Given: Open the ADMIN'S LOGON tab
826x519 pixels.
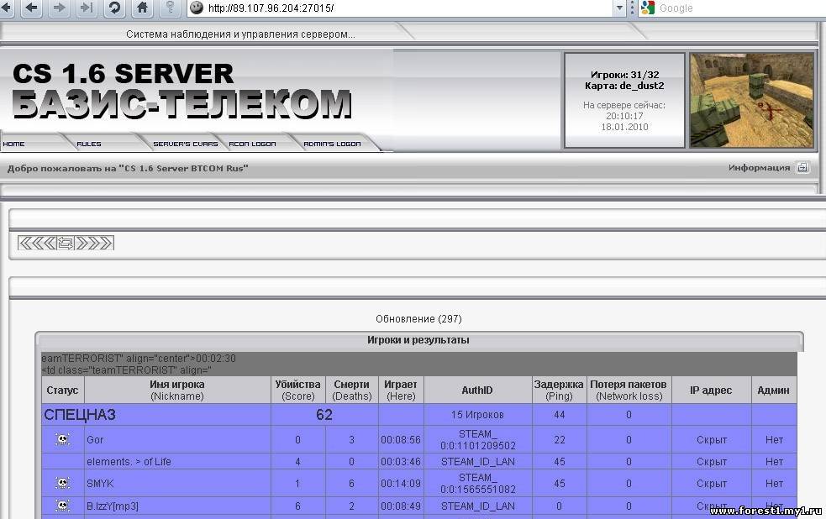Looking at the screenshot, I should pos(332,144).
